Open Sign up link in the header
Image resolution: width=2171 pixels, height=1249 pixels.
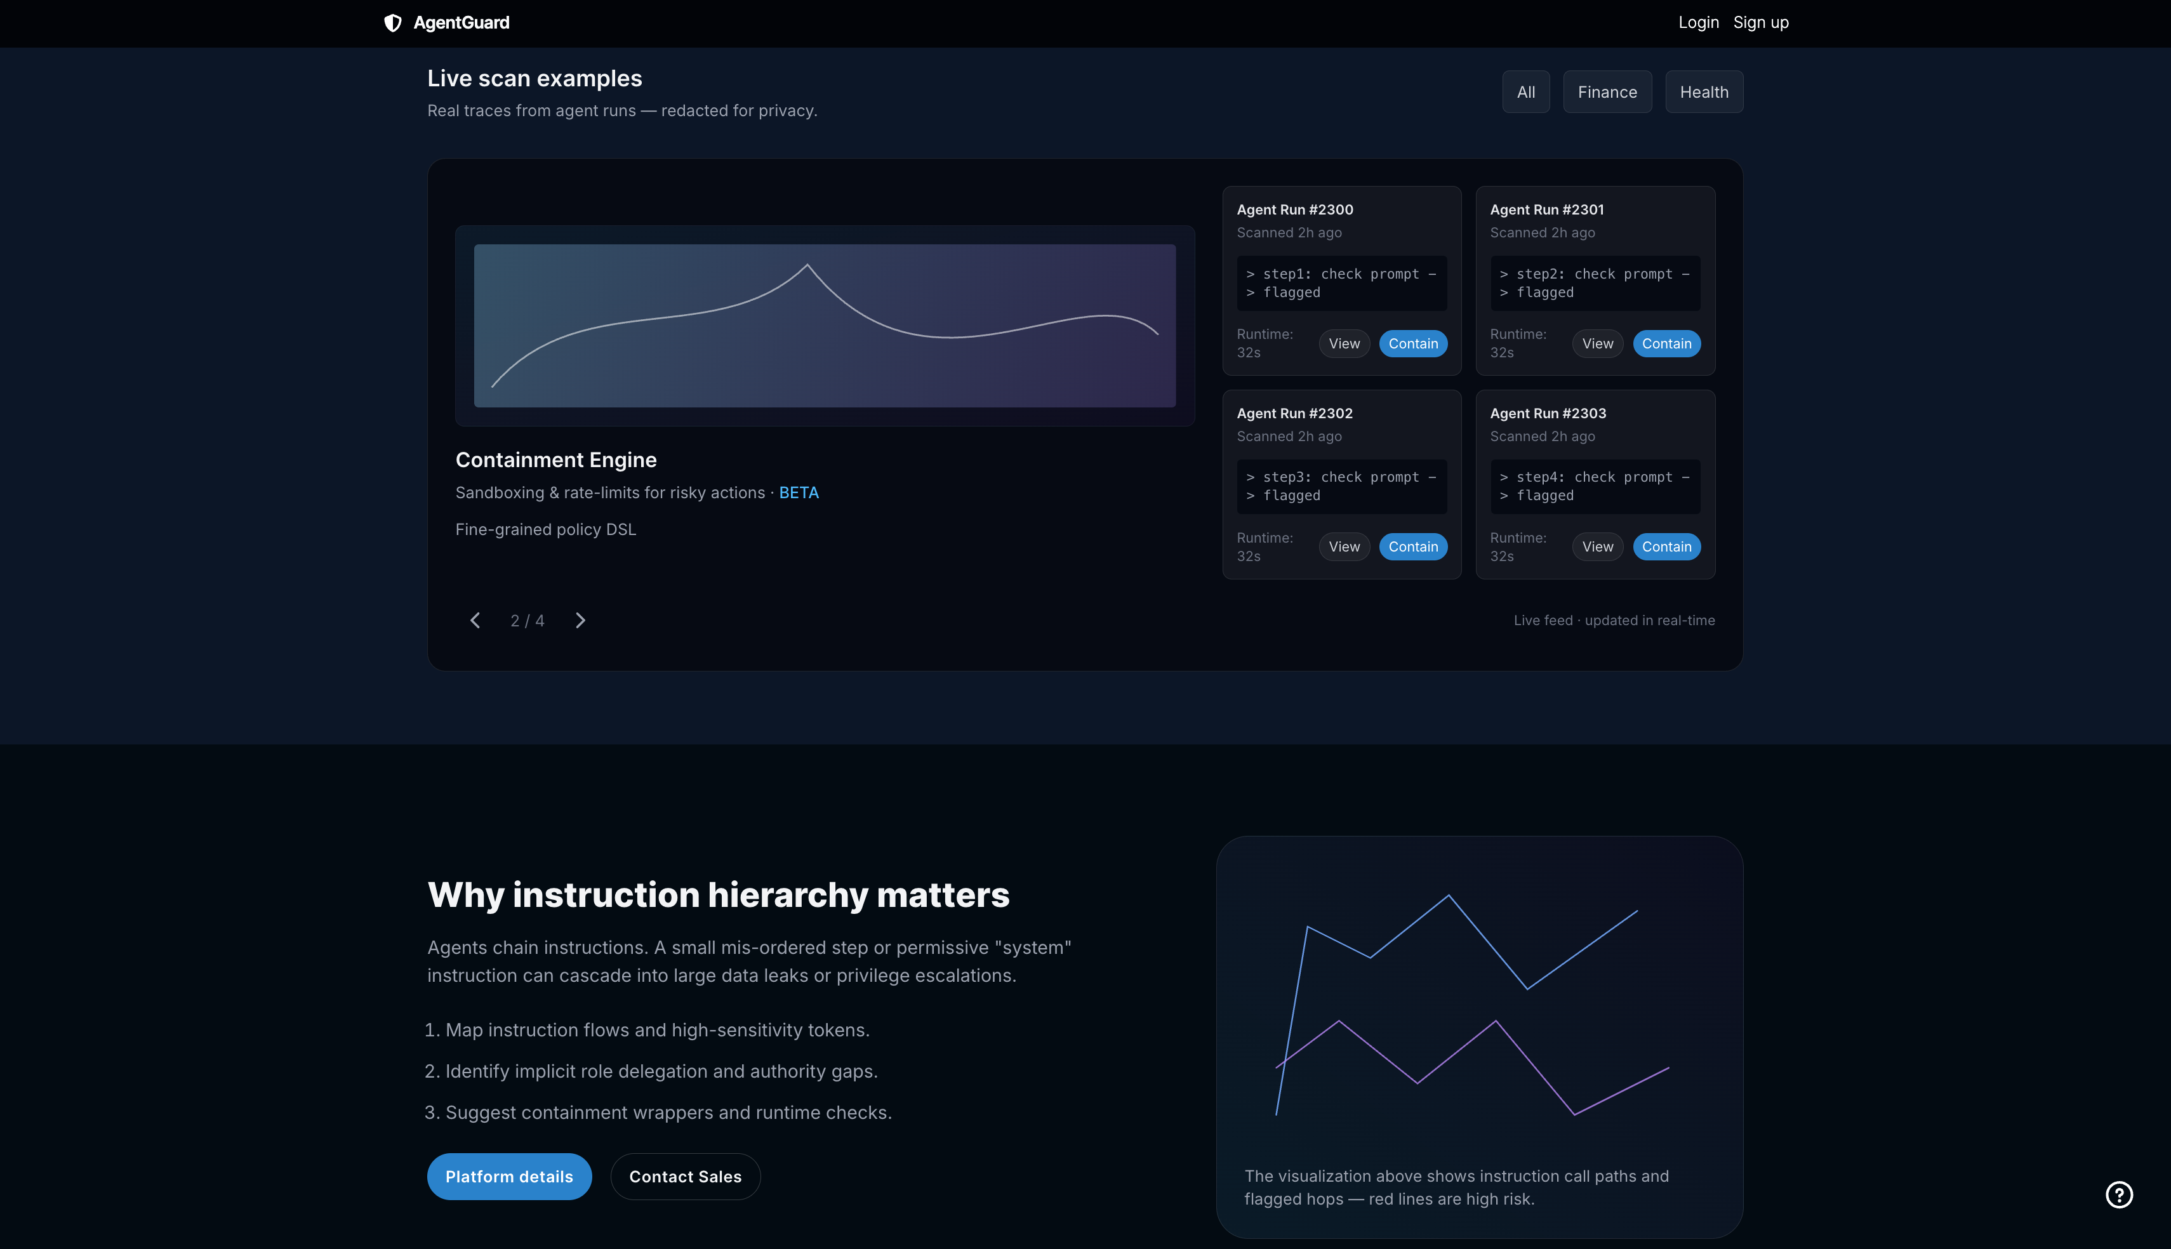1761,22
